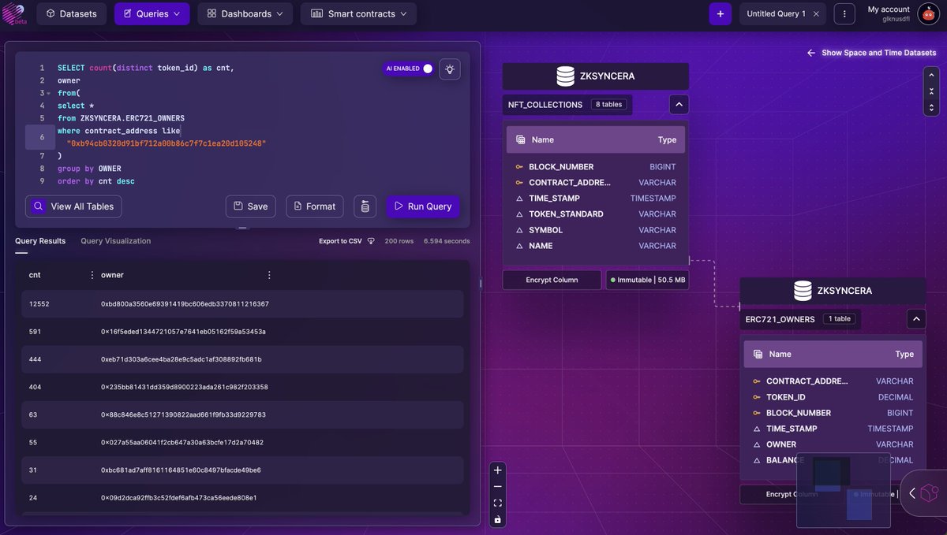Select result row with cnt 12552

coord(242,303)
